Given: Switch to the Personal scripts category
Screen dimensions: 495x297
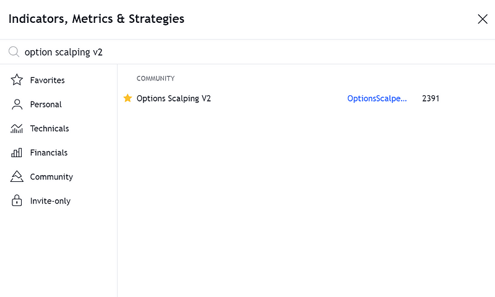Looking at the screenshot, I should pyautogui.click(x=46, y=105).
